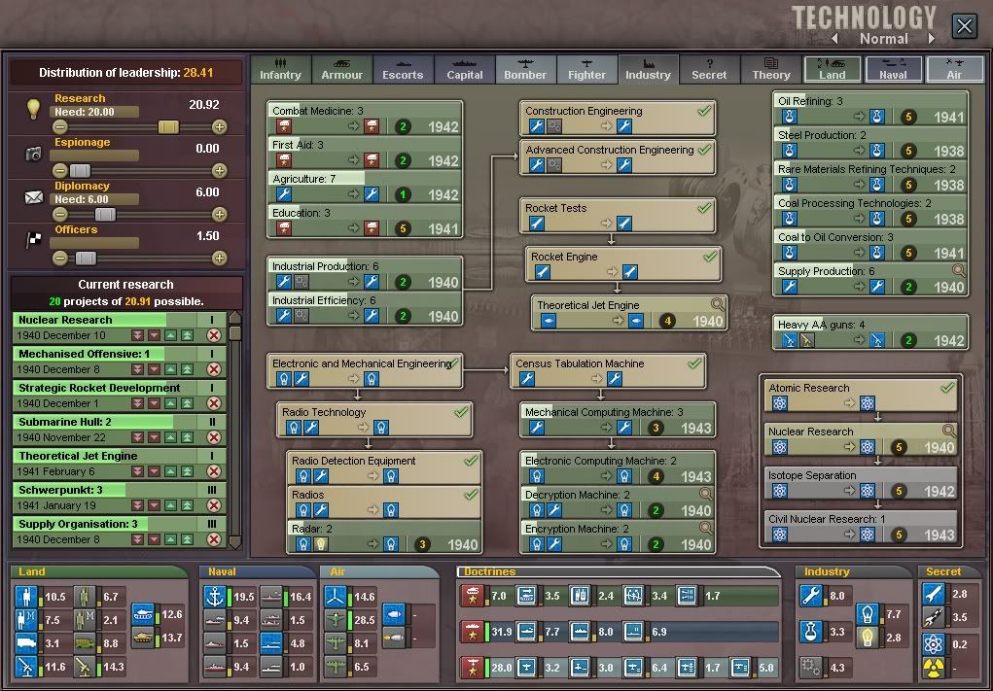Increase Research leadership with plus button
This screenshot has height=691, width=993.
[219, 127]
